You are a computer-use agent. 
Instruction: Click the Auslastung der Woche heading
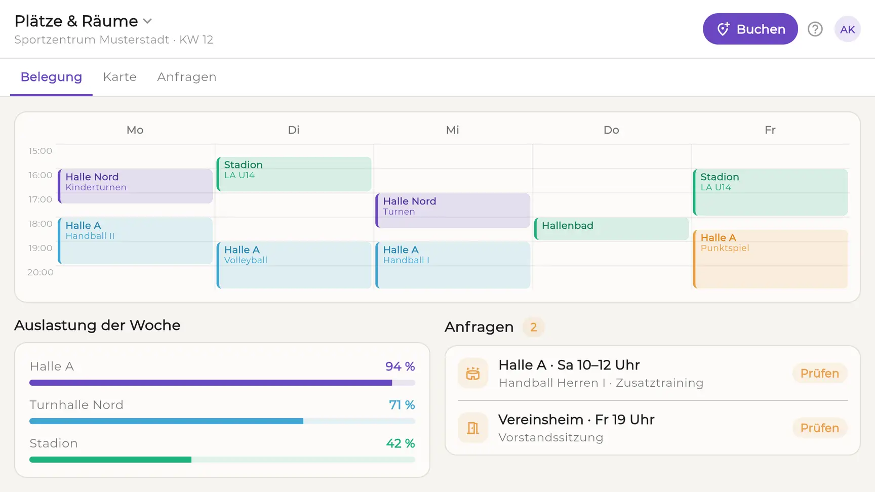(97, 325)
